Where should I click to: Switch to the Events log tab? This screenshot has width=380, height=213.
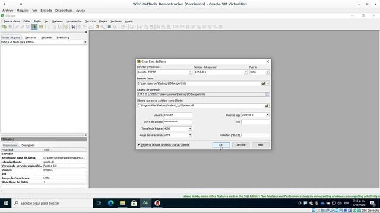pyautogui.click(x=63, y=38)
